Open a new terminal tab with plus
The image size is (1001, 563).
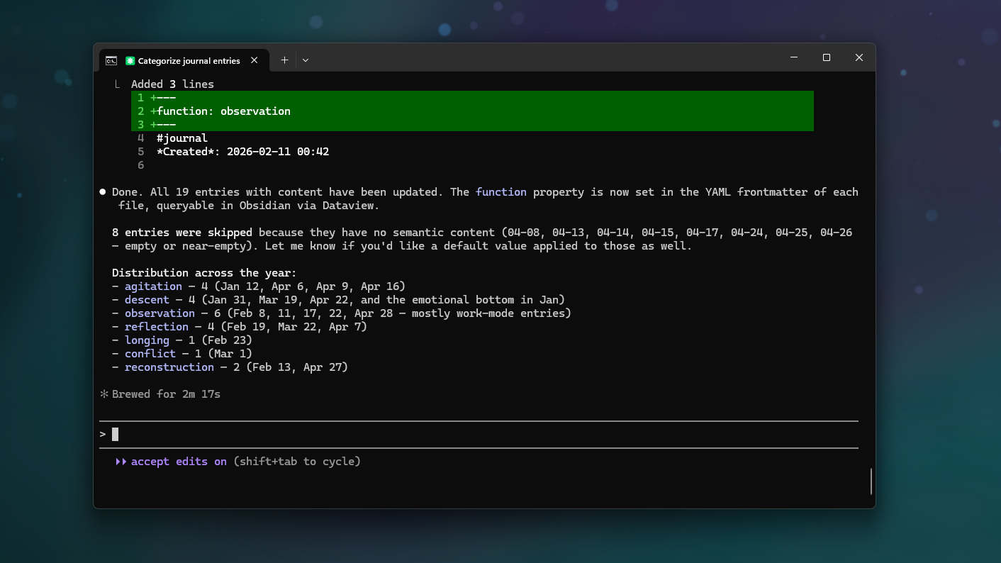(284, 60)
